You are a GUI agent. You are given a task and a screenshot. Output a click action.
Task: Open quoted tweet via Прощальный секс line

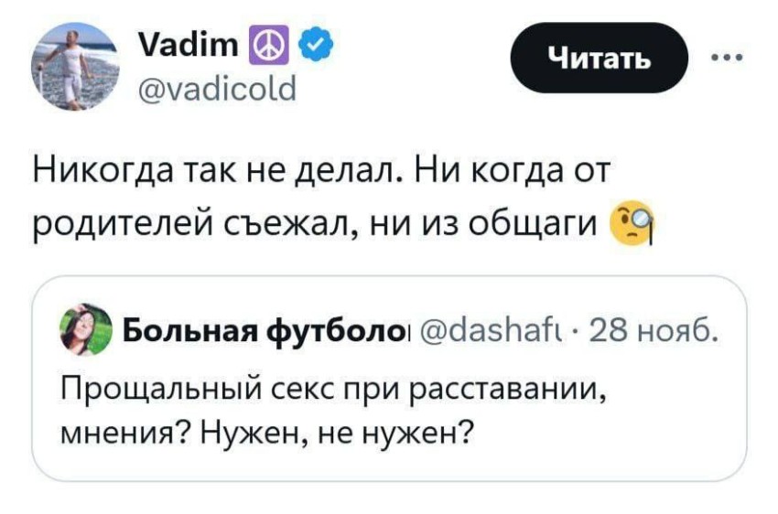(x=333, y=389)
